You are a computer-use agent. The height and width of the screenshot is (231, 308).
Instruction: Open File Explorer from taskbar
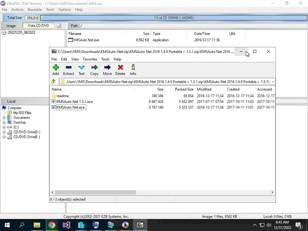coord(37,225)
